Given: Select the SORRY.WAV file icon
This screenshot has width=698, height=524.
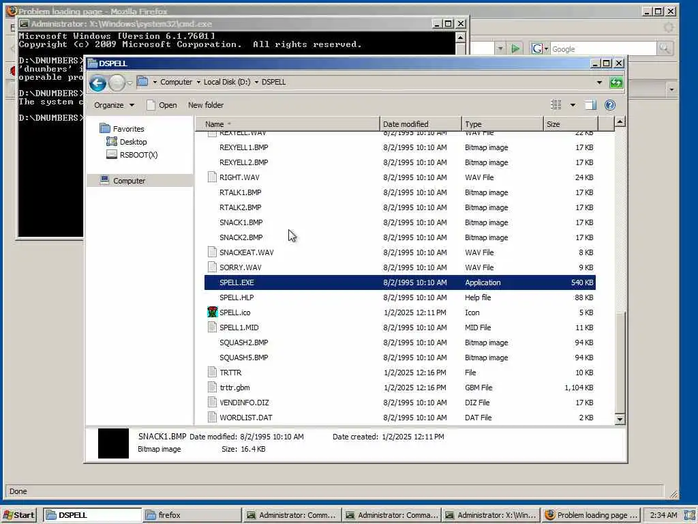Looking at the screenshot, I should click(x=213, y=267).
